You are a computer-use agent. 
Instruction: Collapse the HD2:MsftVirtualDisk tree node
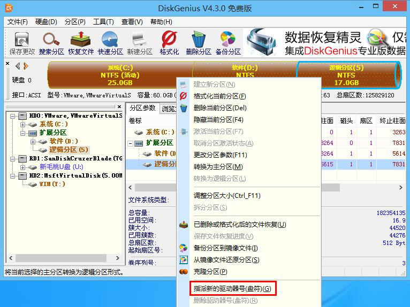[12, 176]
